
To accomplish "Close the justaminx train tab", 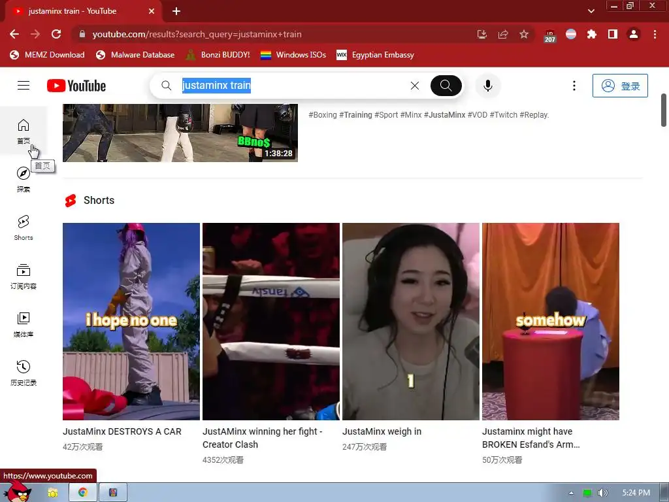I will click(x=152, y=11).
